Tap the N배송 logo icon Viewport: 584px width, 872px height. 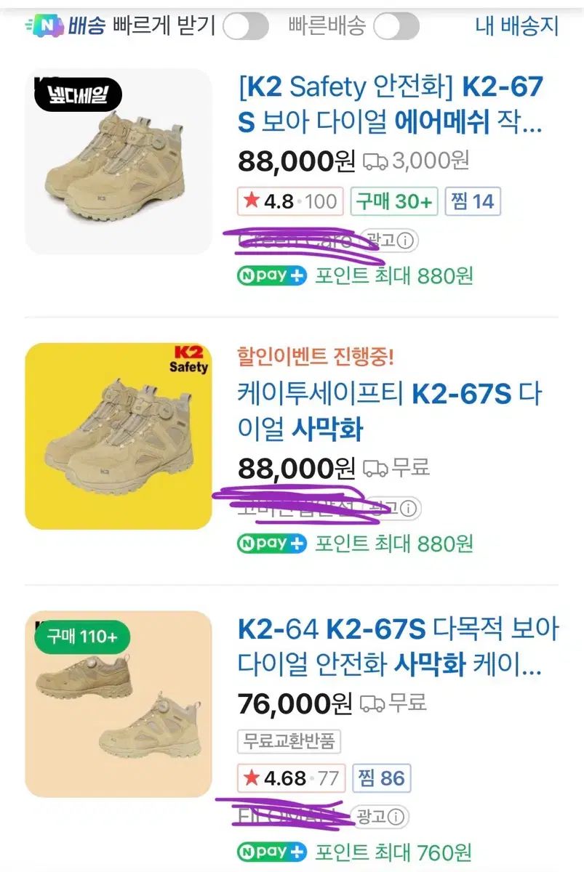click(45, 26)
